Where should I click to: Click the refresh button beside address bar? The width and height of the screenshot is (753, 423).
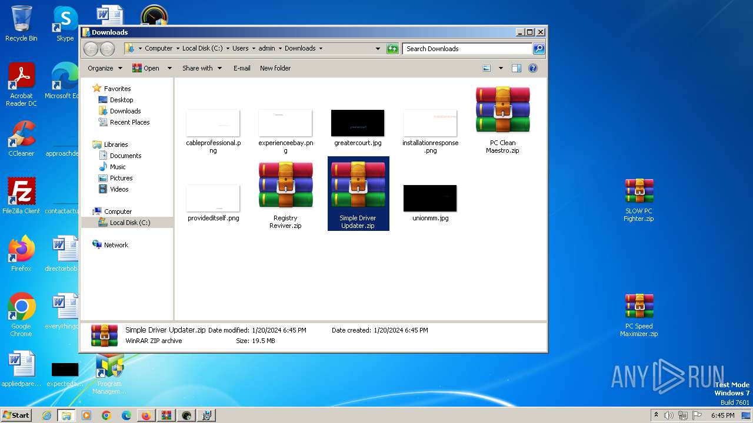392,49
